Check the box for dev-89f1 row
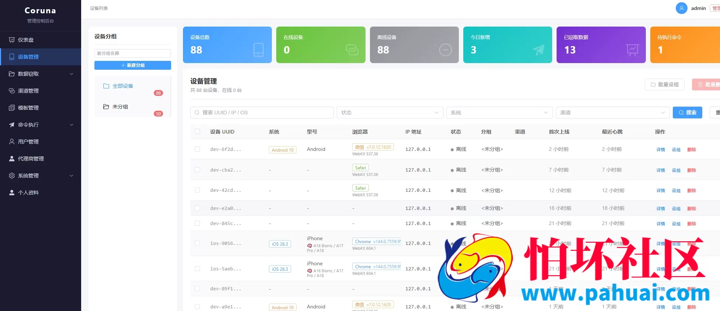This screenshot has height=311, width=720. (197, 288)
